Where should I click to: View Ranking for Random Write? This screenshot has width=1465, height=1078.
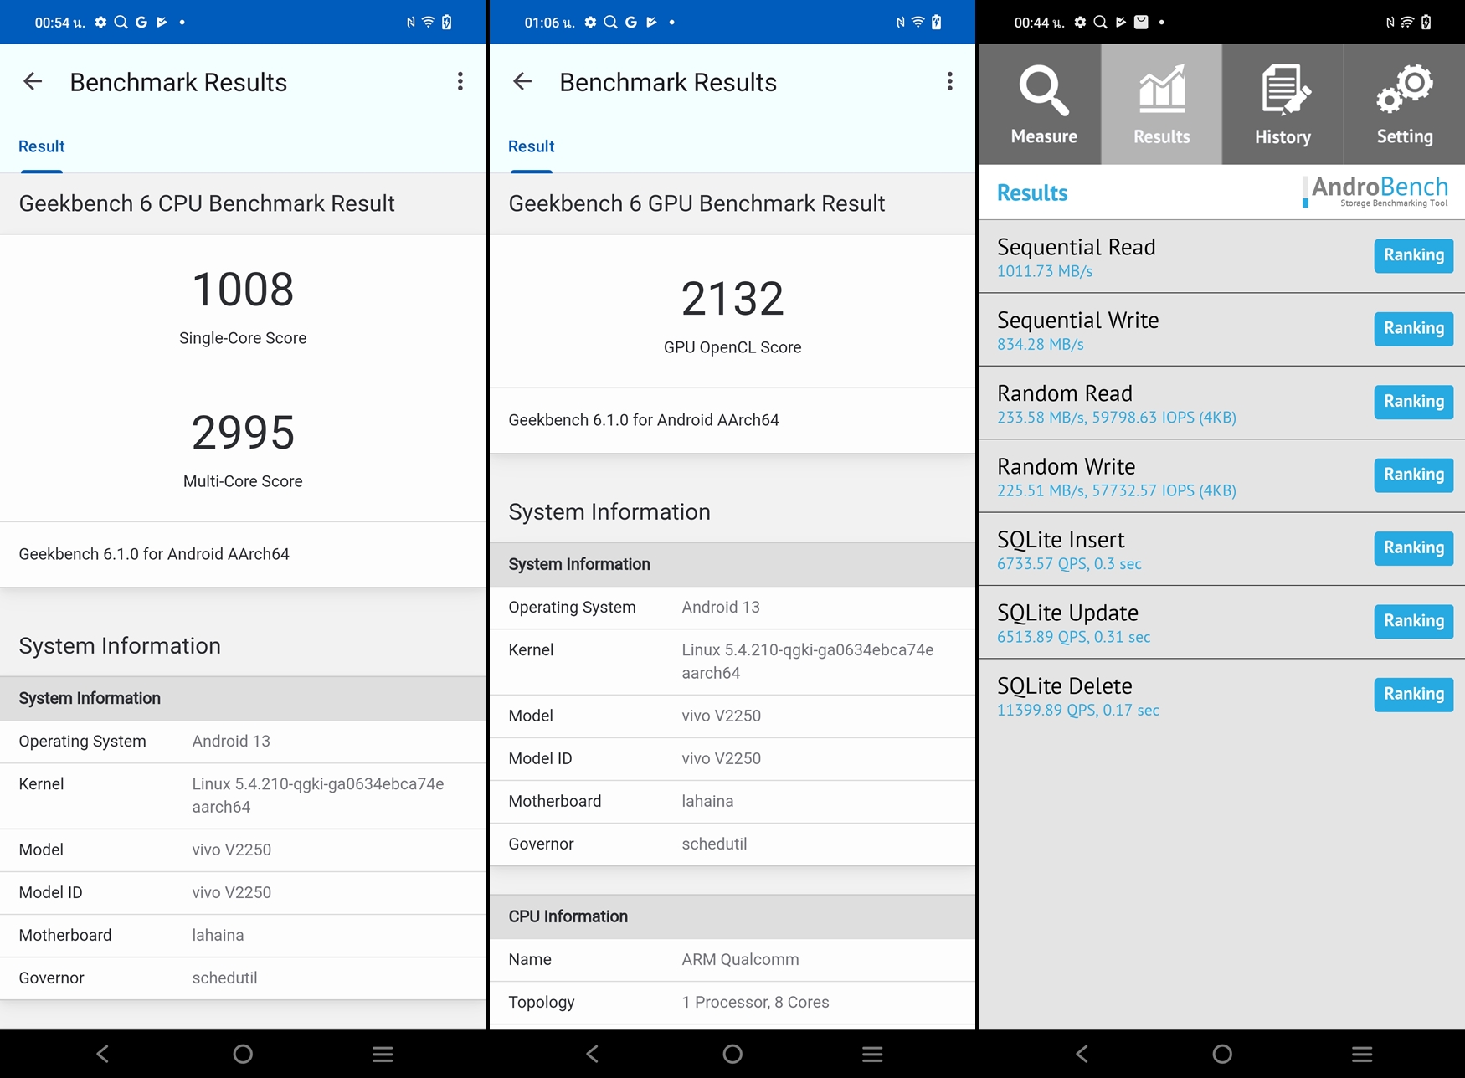1413,475
